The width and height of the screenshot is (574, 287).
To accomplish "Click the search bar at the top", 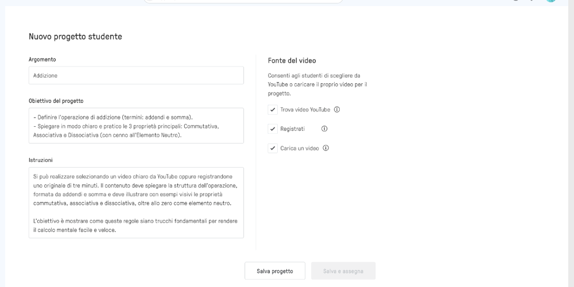I will [x=243, y=2].
